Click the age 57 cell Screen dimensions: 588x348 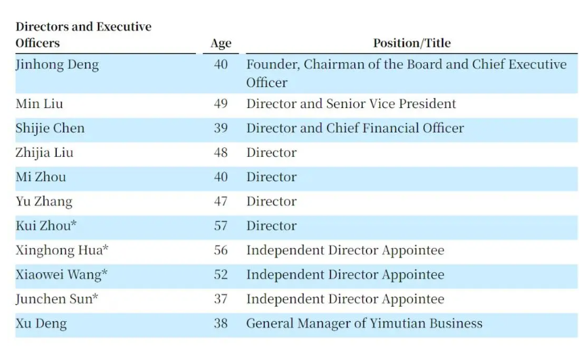pyautogui.click(x=220, y=226)
